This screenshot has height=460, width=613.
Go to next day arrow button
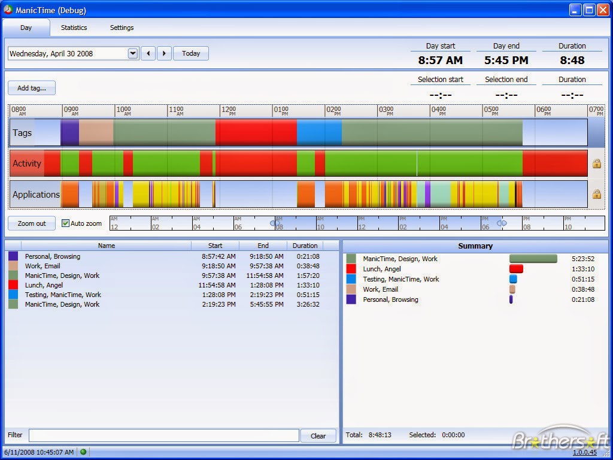coord(164,53)
